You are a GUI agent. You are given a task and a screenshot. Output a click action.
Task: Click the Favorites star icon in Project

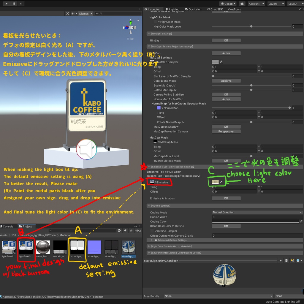pyautogui.click(x=131, y=230)
